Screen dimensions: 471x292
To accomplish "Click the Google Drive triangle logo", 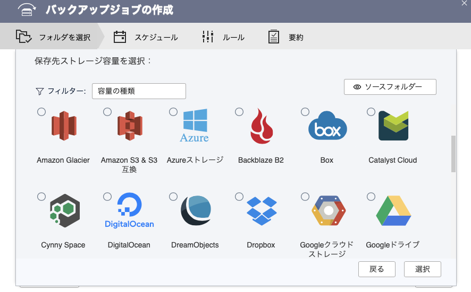I will pyautogui.click(x=393, y=210).
